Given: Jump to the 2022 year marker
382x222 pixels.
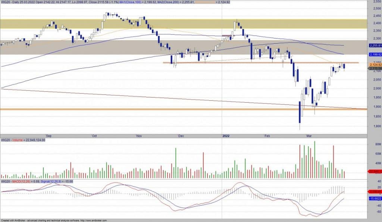Looking at the screenshot, I should pyautogui.click(x=226, y=137).
